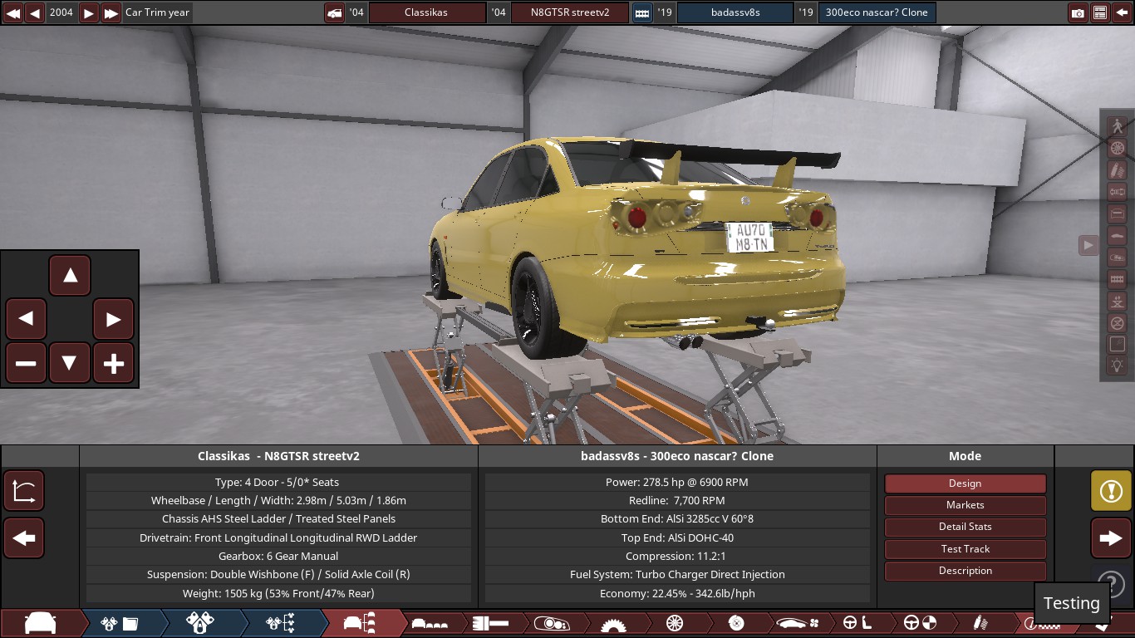Open the gearbox tab with gear icon
Screen dimensions: 1135x638
[x=613, y=623]
